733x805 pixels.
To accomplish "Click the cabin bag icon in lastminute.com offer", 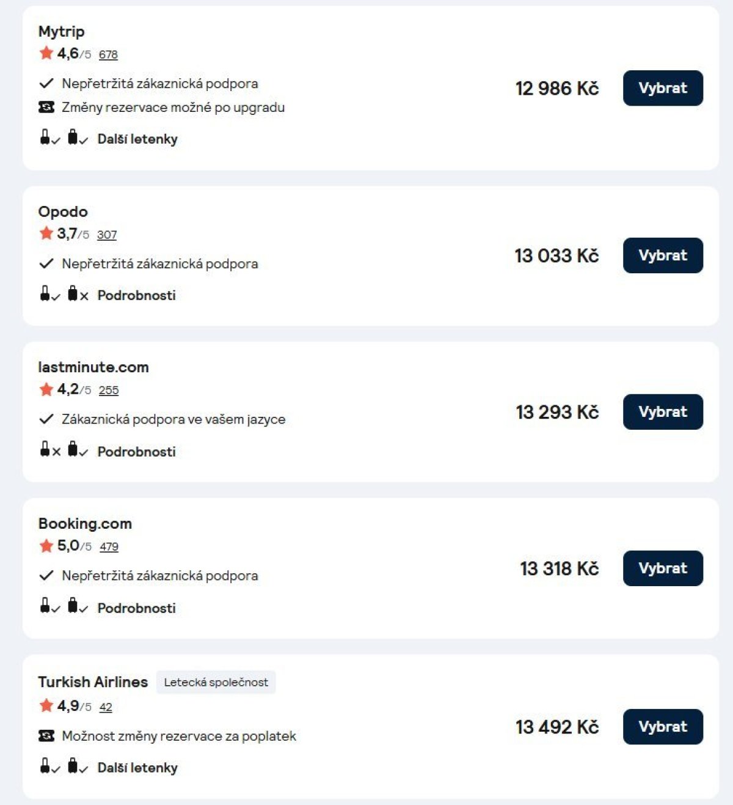I will (45, 449).
